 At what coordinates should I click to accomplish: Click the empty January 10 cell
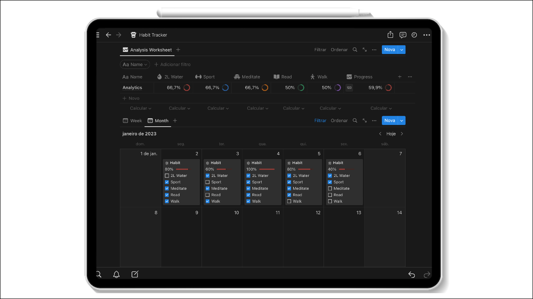pyautogui.click(x=222, y=237)
